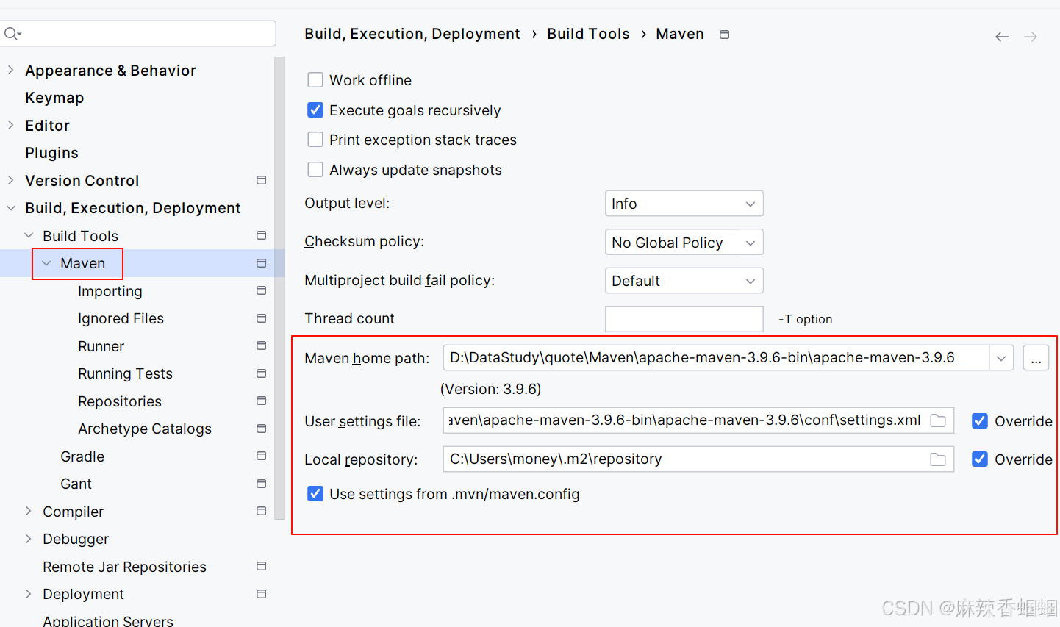1060x627 pixels.
Task: Open the Keymap settings page
Action: coord(54,98)
